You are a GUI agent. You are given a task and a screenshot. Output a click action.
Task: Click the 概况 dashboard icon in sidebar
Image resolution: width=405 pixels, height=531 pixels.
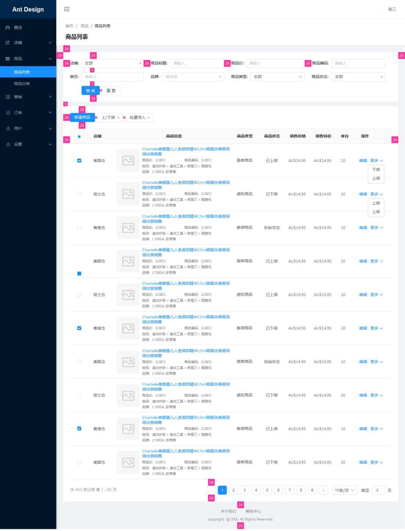pos(7,28)
